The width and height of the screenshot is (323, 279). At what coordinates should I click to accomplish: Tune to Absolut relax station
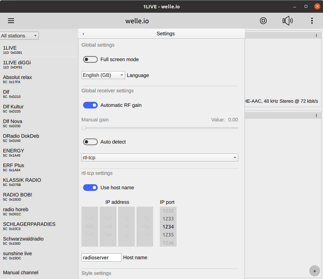coord(39,79)
